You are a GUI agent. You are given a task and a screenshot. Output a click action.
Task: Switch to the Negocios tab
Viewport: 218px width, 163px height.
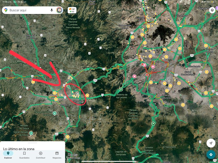(57, 155)
